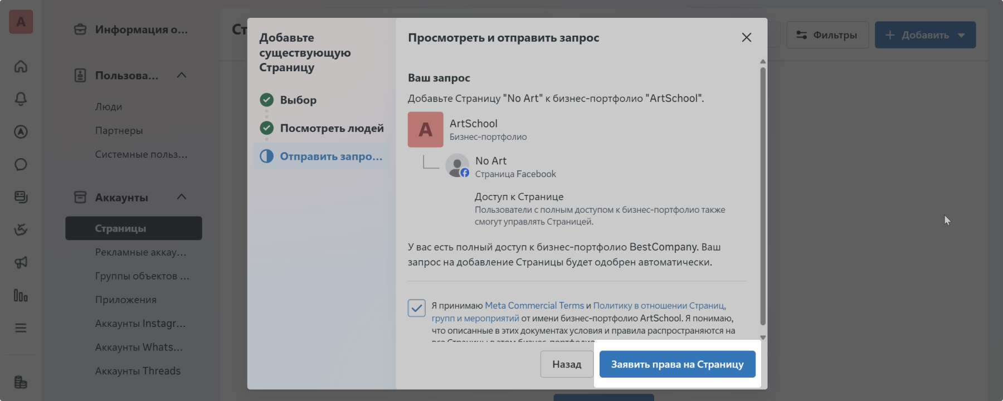Click the No Art page profile picture

pos(457,165)
